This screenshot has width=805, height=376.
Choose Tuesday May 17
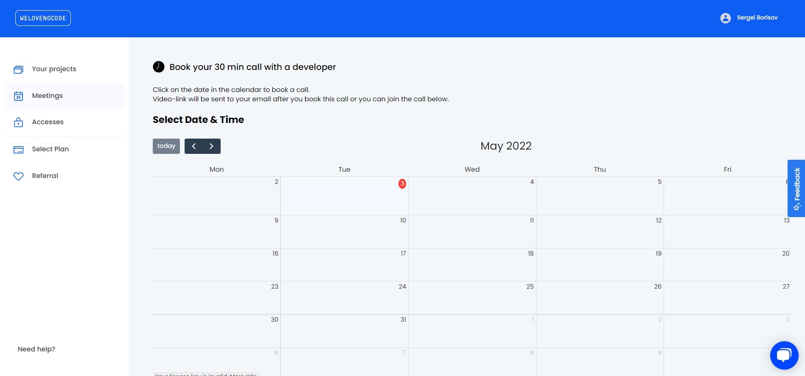tap(345, 265)
